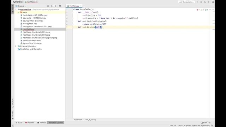Change the UTF-8 file encoding
The width and height of the screenshot is (226, 127).
point(180,126)
